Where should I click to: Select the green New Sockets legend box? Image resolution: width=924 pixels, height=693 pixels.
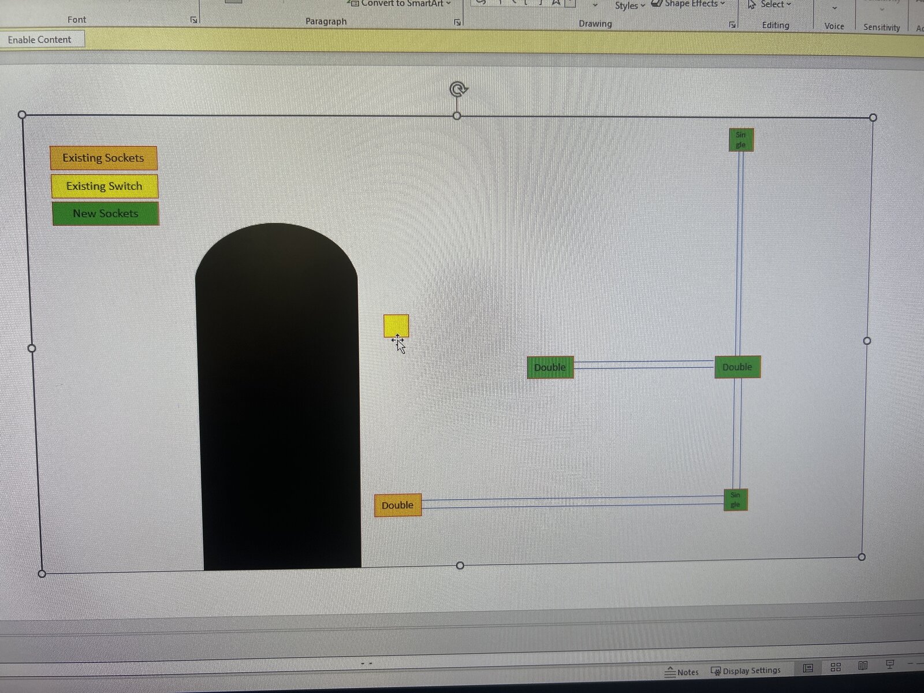click(105, 214)
